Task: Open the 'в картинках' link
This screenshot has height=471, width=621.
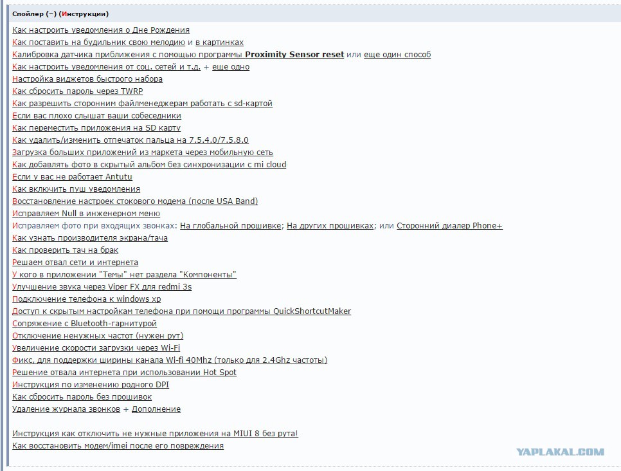Action: (x=219, y=42)
